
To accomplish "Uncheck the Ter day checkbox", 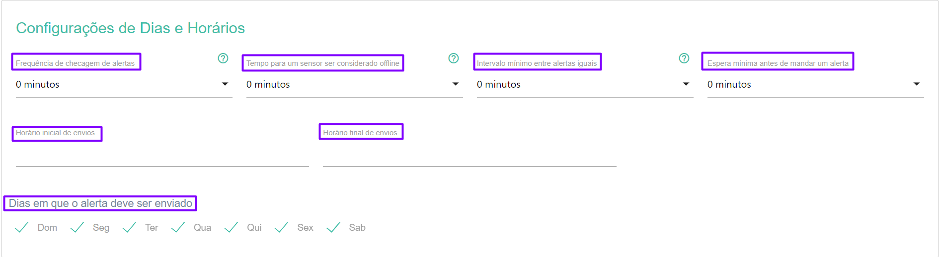I will tap(129, 228).
